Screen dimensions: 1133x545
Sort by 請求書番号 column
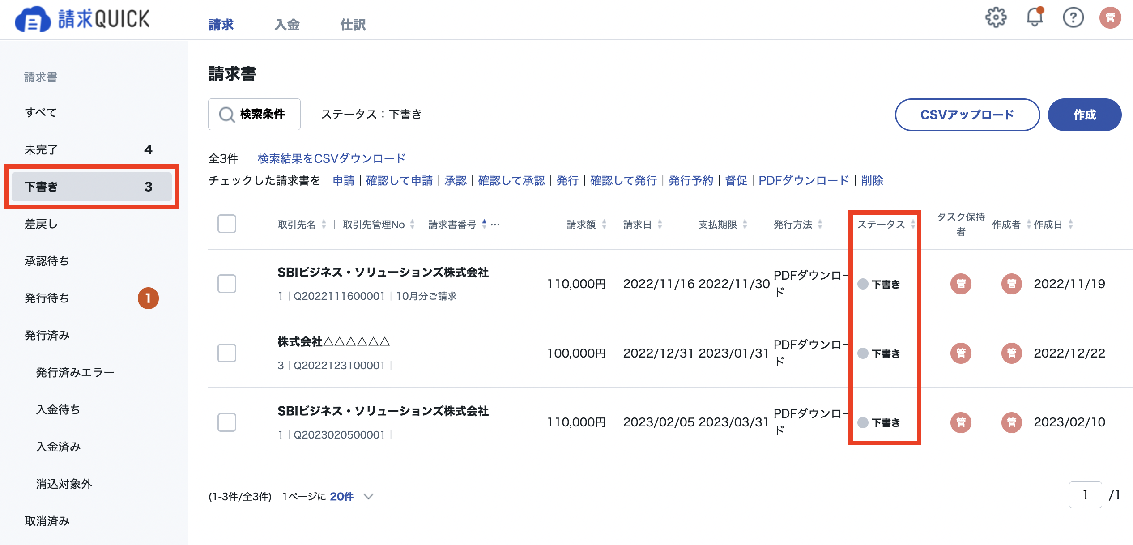[x=484, y=224]
